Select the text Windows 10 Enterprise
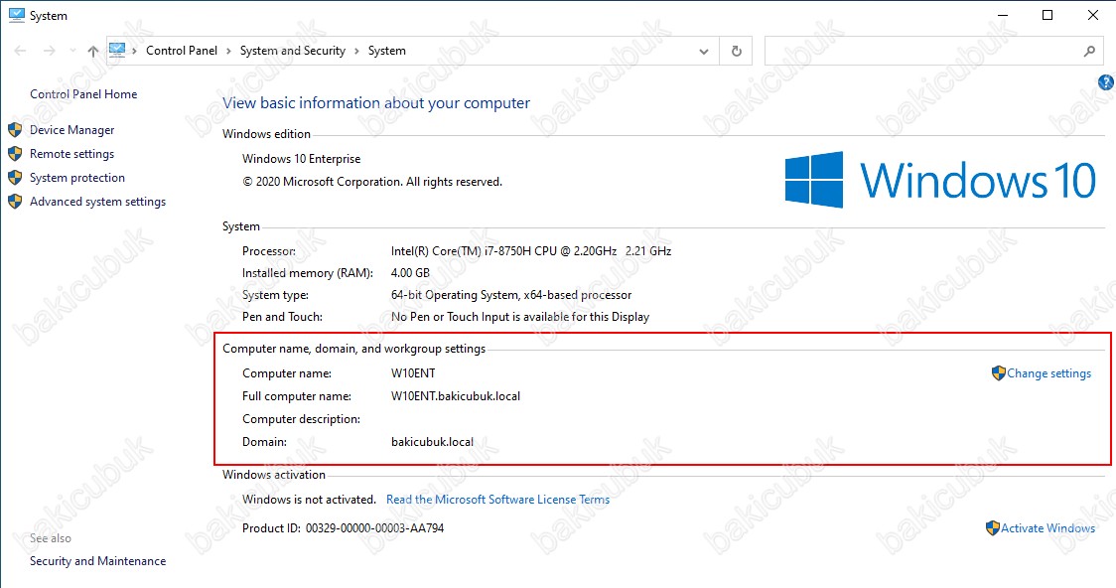Screen dimensions: 1116x588 pyautogui.click(x=301, y=159)
